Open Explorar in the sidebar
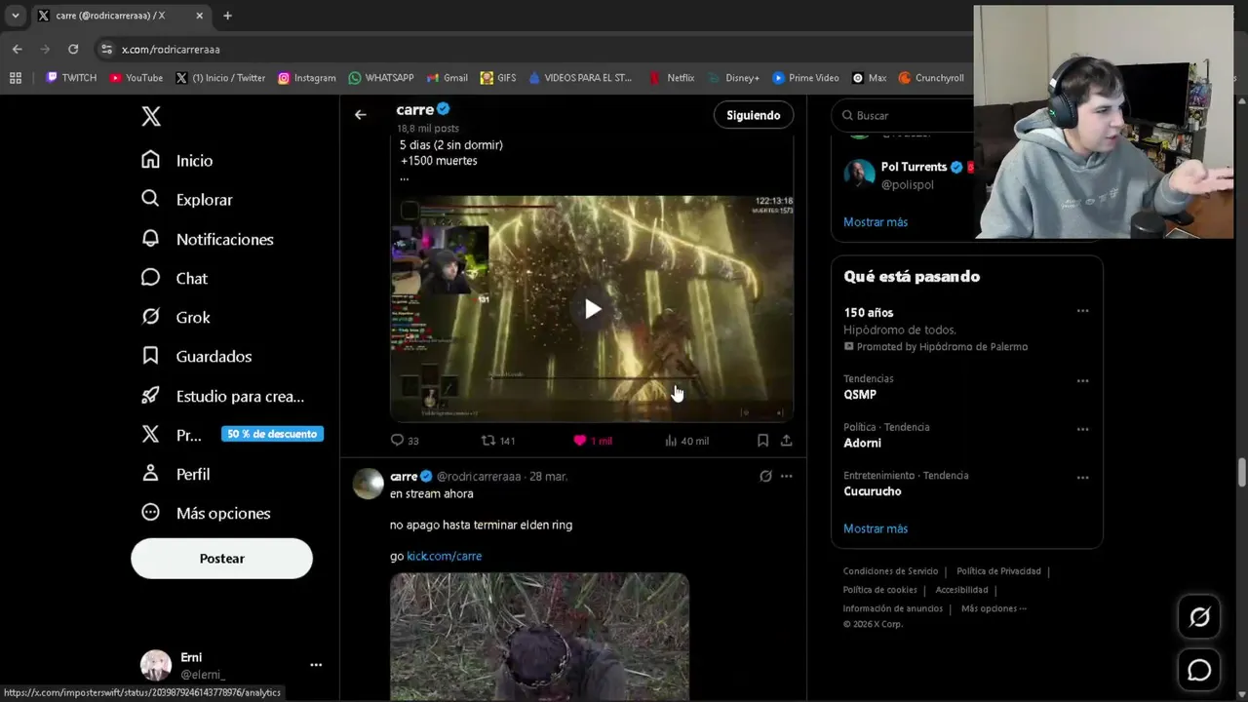This screenshot has width=1248, height=702. click(187, 199)
